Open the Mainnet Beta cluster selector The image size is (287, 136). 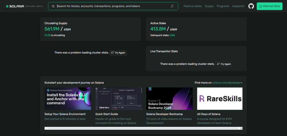pos(270,6)
